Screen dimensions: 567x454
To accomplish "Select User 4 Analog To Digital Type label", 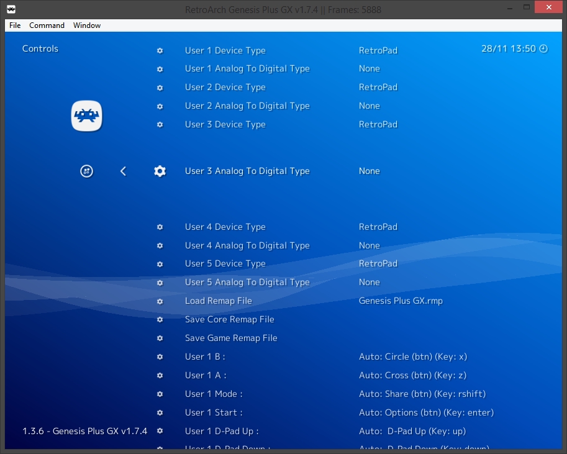I will point(247,245).
